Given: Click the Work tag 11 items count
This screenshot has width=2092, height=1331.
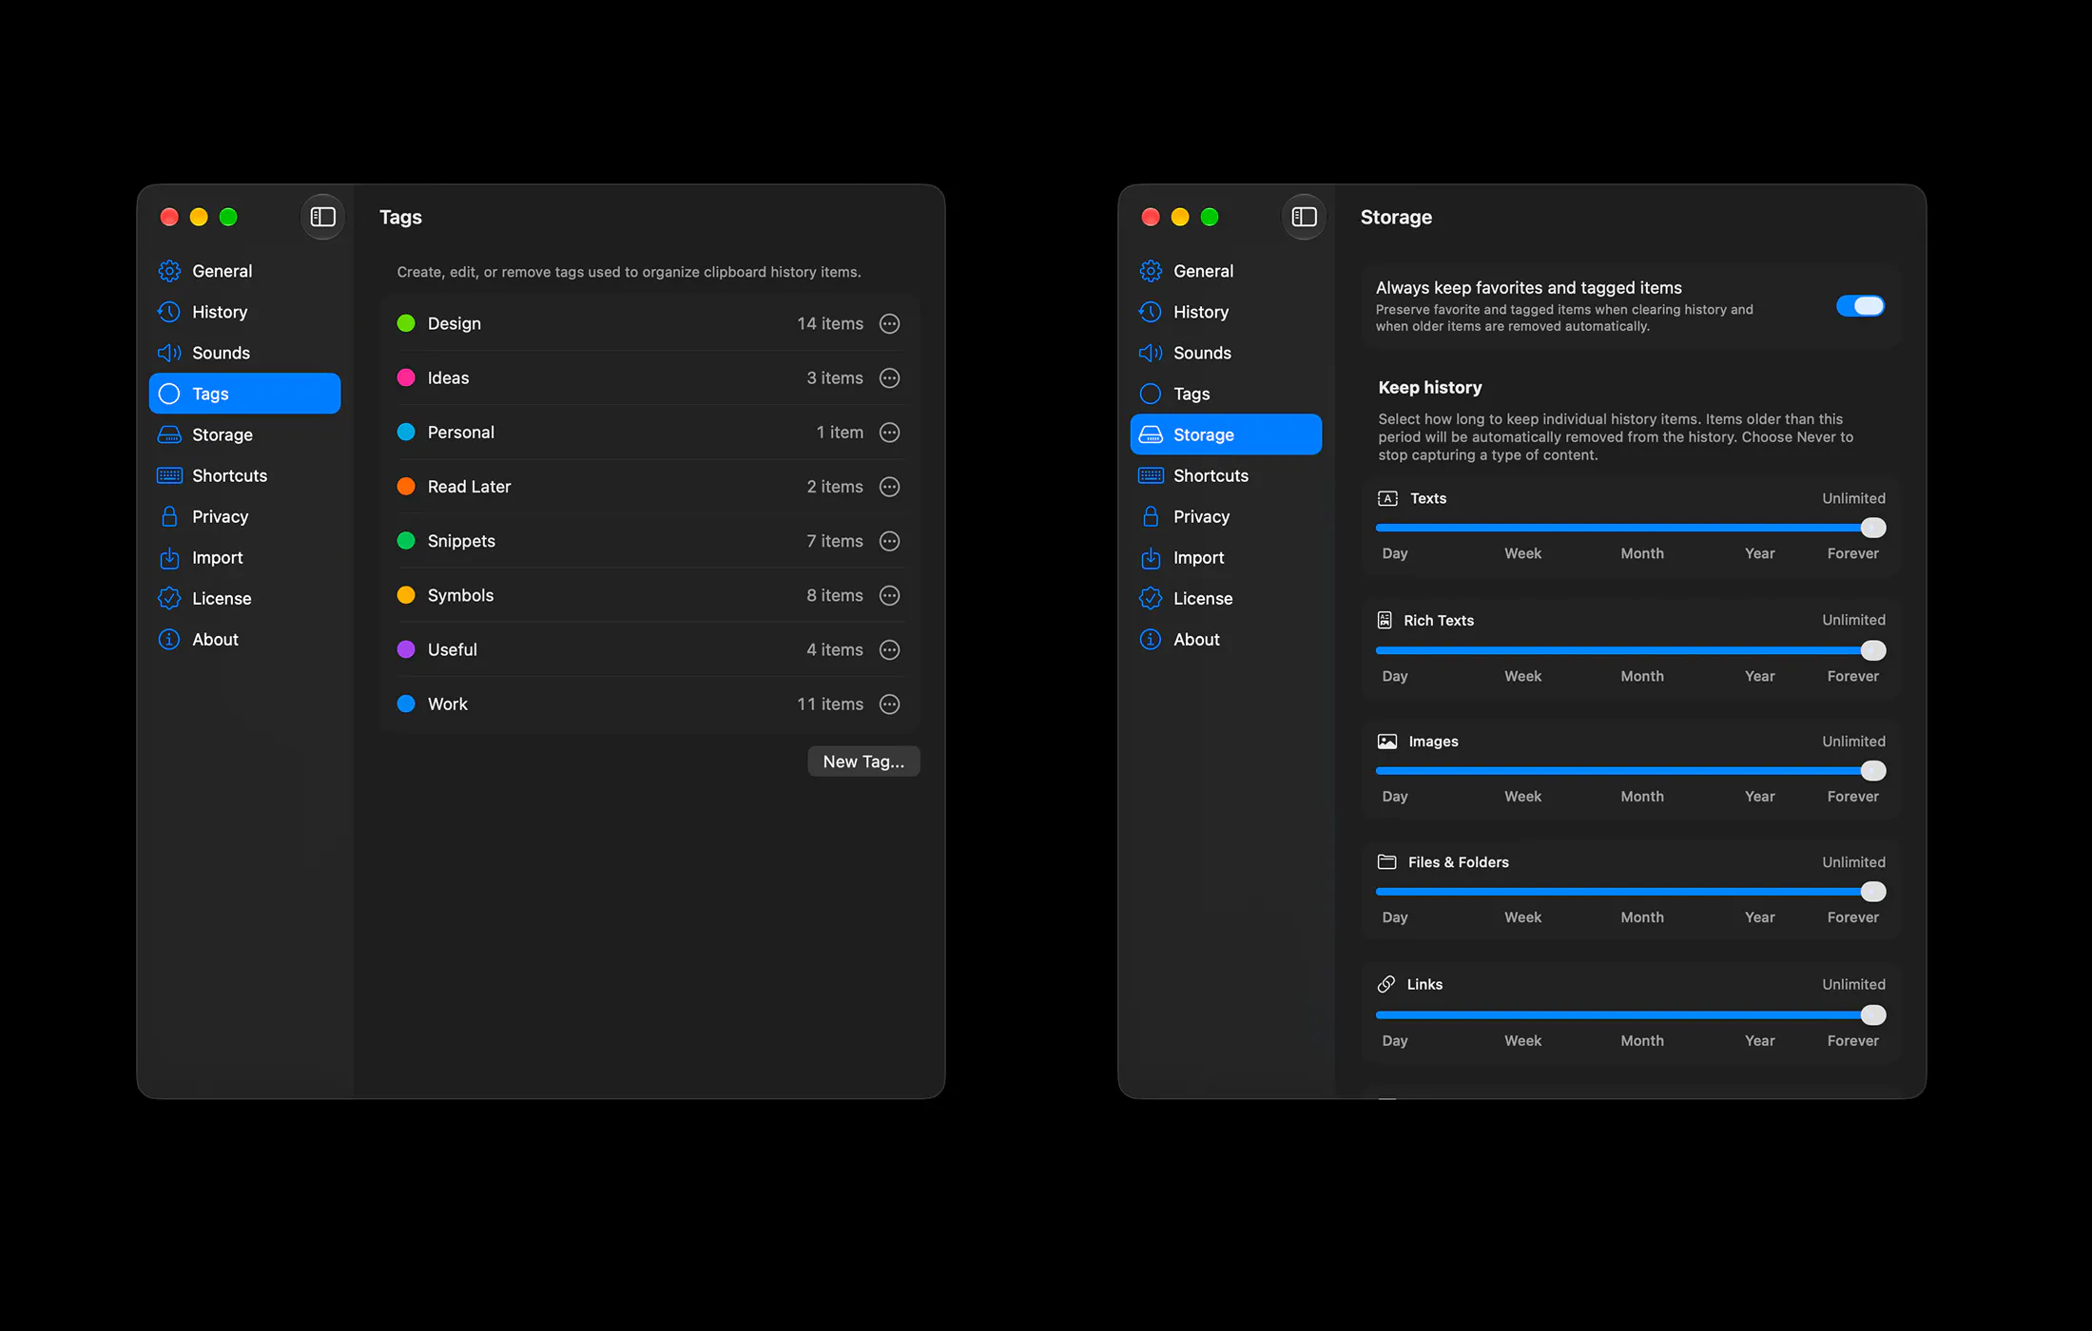Looking at the screenshot, I should pos(830,704).
